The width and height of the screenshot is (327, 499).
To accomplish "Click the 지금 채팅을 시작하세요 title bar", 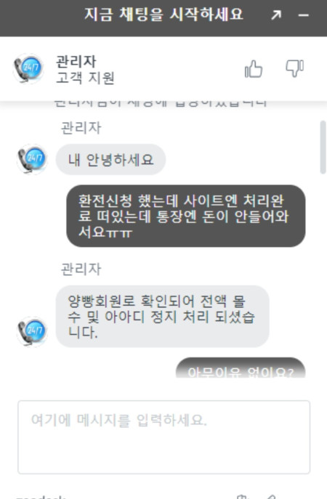I will point(163,15).
